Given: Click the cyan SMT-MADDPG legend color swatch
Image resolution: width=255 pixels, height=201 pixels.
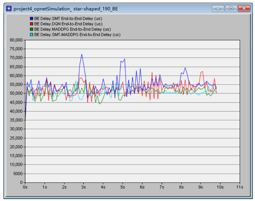Looking at the screenshot, I should click(x=32, y=35).
